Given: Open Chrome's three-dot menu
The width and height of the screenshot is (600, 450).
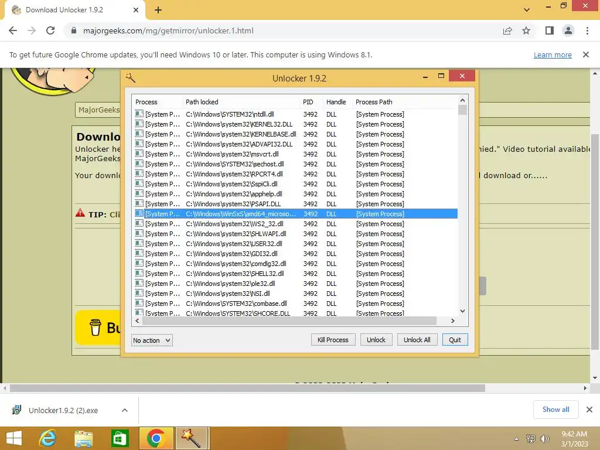Looking at the screenshot, I should pyautogui.click(x=587, y=30).
